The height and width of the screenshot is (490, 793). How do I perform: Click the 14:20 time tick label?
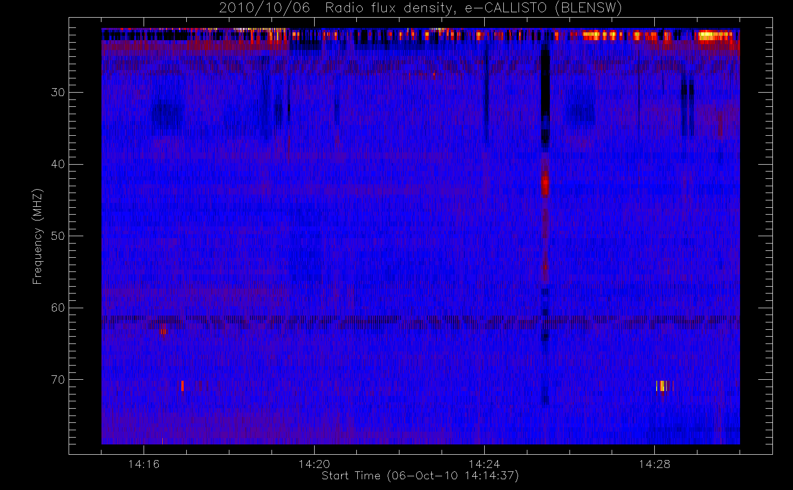pyautogui.click(x=314, y=464)
